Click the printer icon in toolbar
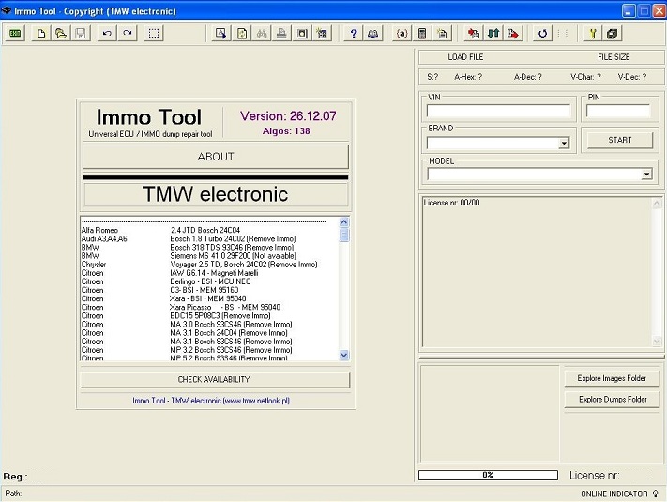 tap(281, 34)
